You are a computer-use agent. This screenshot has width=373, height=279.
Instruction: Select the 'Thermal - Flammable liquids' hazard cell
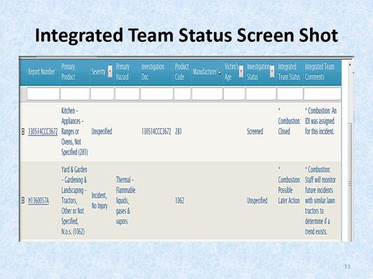coord(125,201)
